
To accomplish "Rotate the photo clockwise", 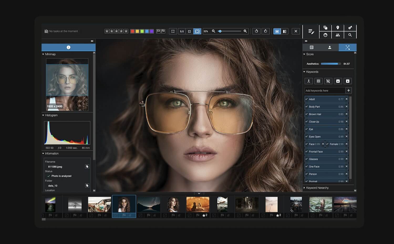I will click(266, 31).
